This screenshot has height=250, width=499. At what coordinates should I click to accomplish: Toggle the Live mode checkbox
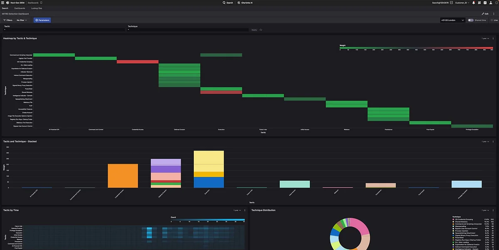492,20
